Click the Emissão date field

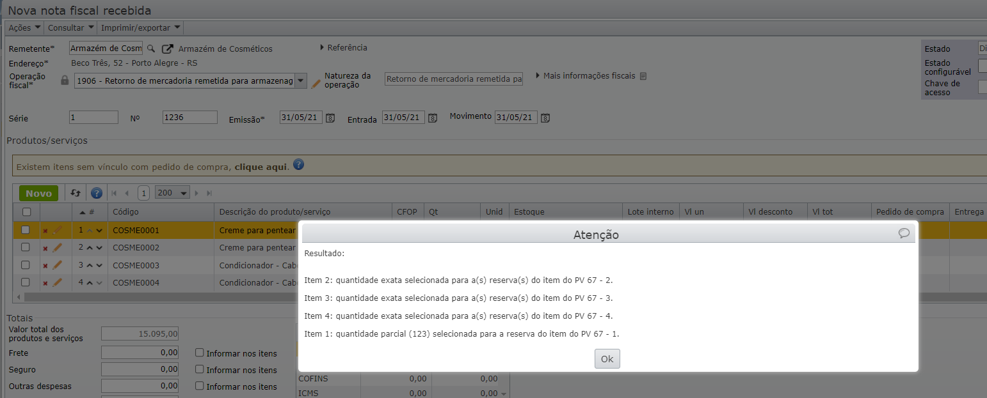pyautogui.click(x=301, y=118)
